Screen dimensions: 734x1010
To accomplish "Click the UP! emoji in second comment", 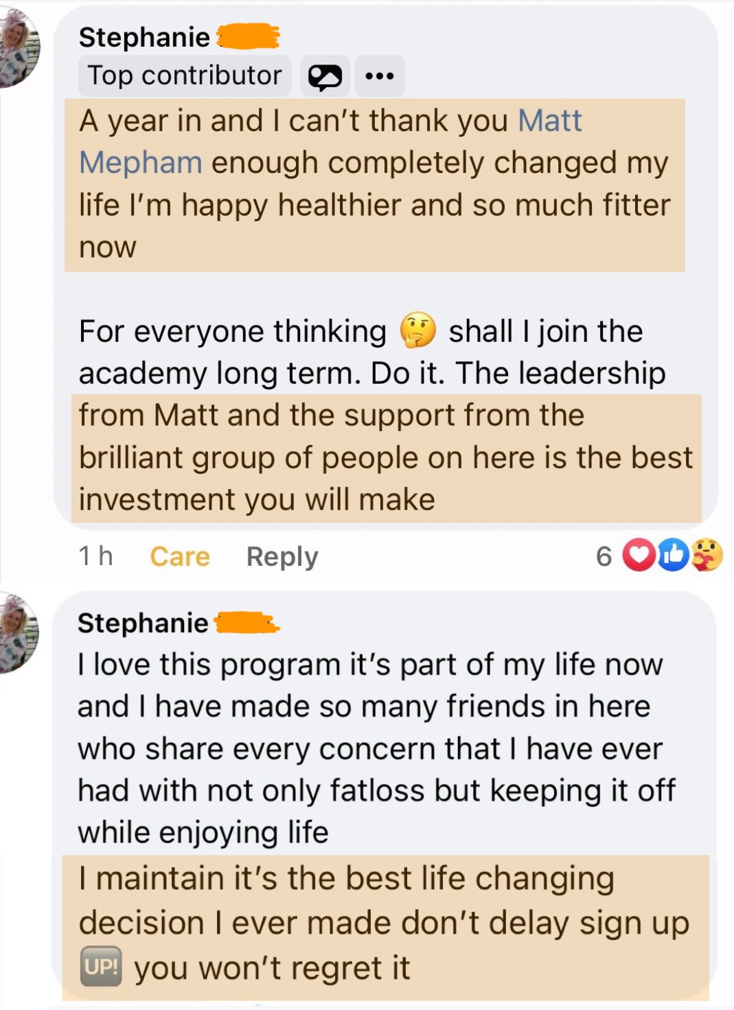I will [101, 967].
